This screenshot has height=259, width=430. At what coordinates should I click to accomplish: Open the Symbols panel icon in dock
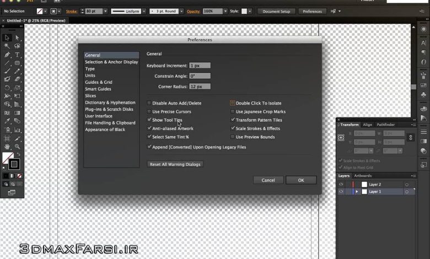click(424, 95)
